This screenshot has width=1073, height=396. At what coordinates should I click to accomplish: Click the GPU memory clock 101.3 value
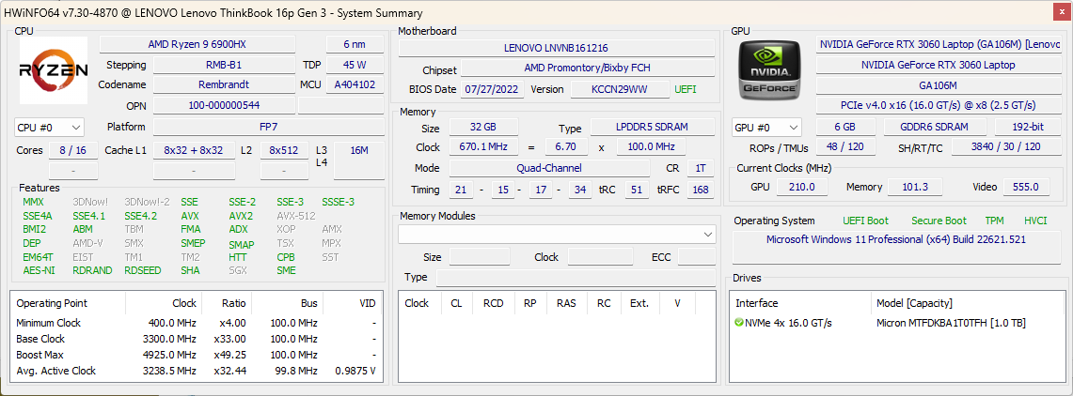click(x=914, y=187)
